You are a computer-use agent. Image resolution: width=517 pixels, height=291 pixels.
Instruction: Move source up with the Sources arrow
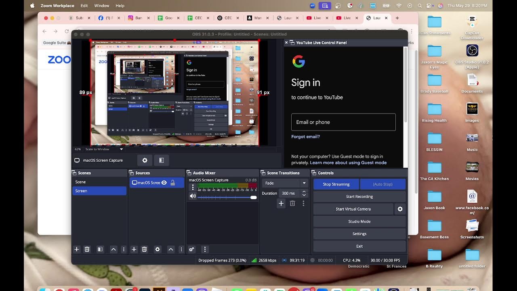[171, 249]
